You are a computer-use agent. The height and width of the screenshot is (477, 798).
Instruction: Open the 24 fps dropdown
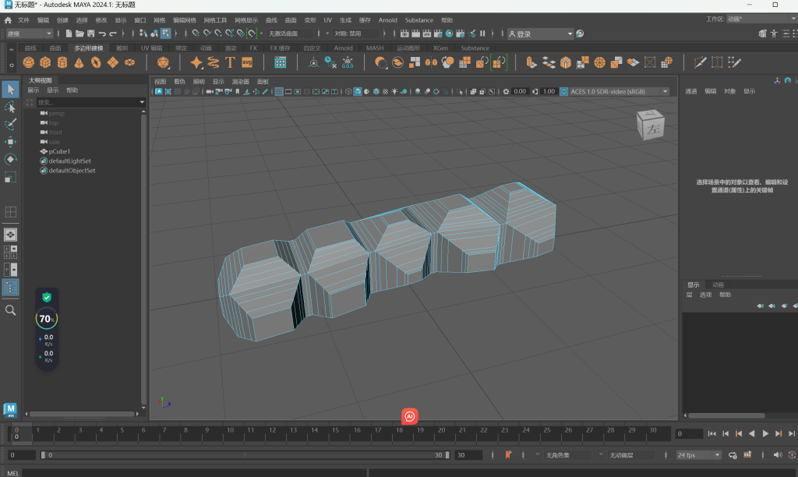pos(699,455)
